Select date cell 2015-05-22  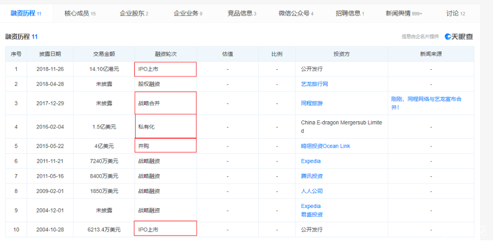[x=50, y=146]
